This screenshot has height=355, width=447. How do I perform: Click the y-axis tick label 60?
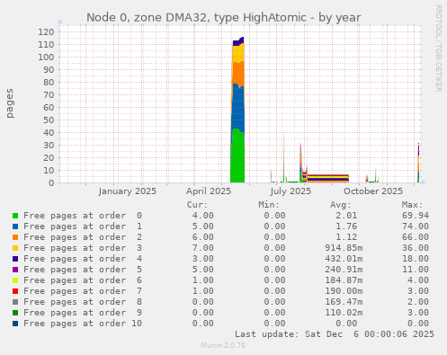pos(49,107)
